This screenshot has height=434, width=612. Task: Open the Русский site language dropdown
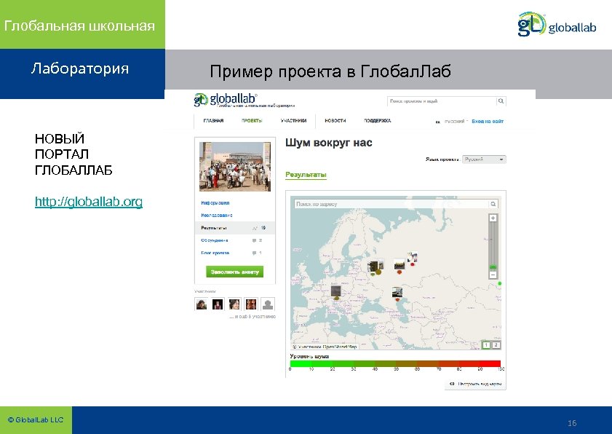point(456,122)
